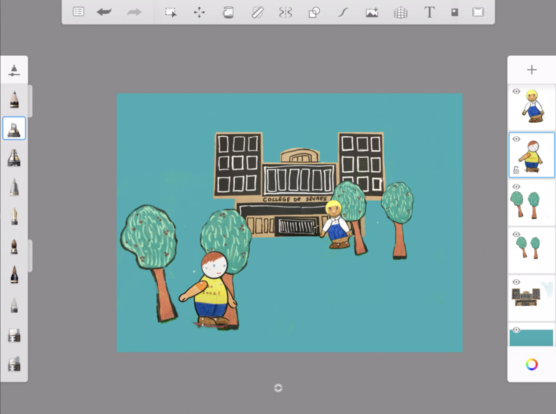
Task: Toggle visibility of large trees layer
Action: 516,186
